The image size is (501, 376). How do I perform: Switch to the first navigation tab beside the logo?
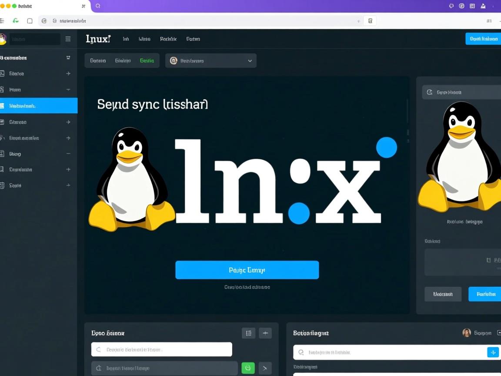pos(125,39)
